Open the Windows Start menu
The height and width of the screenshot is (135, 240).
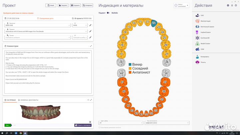coord(2,133)
